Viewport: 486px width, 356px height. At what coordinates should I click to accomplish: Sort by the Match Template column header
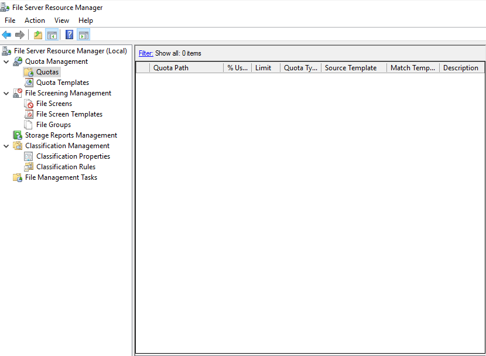pyautogui.click(x=413, y=68)
